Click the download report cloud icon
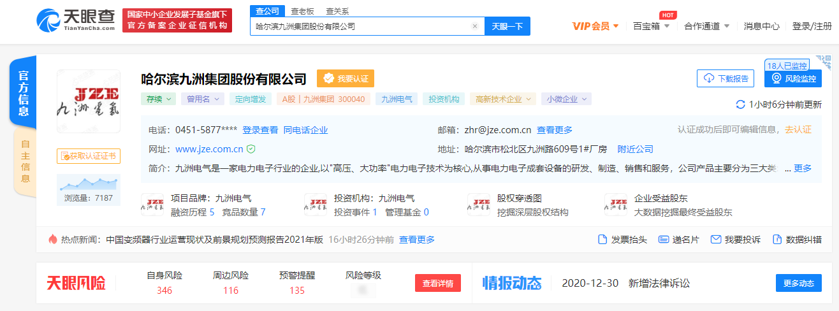 pos(708,78)
